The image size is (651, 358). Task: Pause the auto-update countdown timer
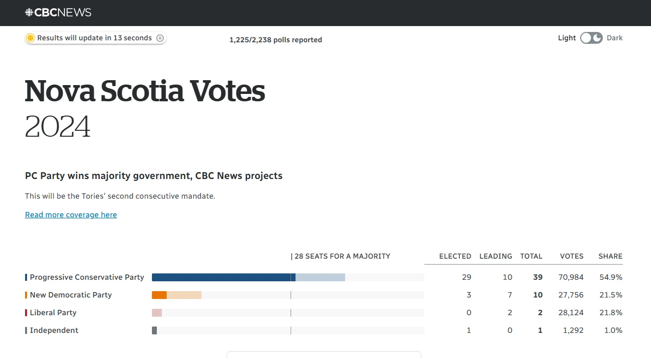click(x=160, y=38)
